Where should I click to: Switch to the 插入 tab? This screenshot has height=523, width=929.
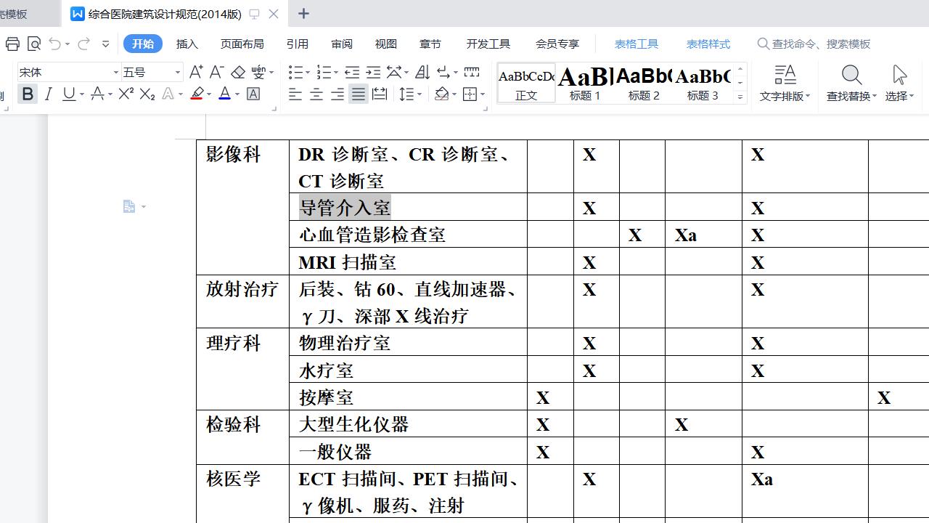click(187, 44)
